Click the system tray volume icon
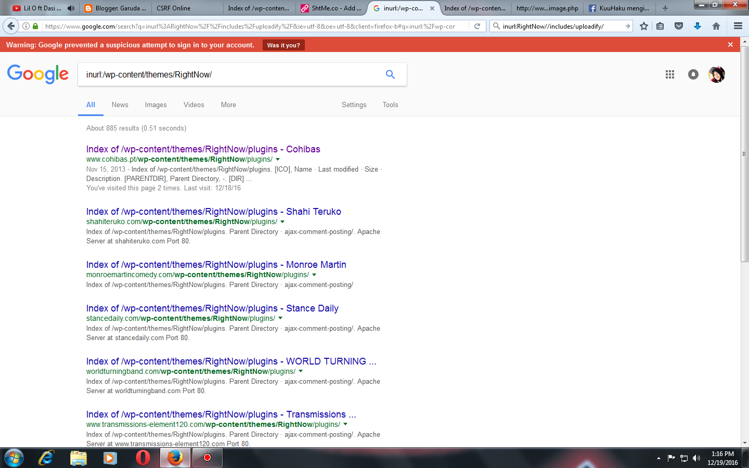 coord(696,458)
